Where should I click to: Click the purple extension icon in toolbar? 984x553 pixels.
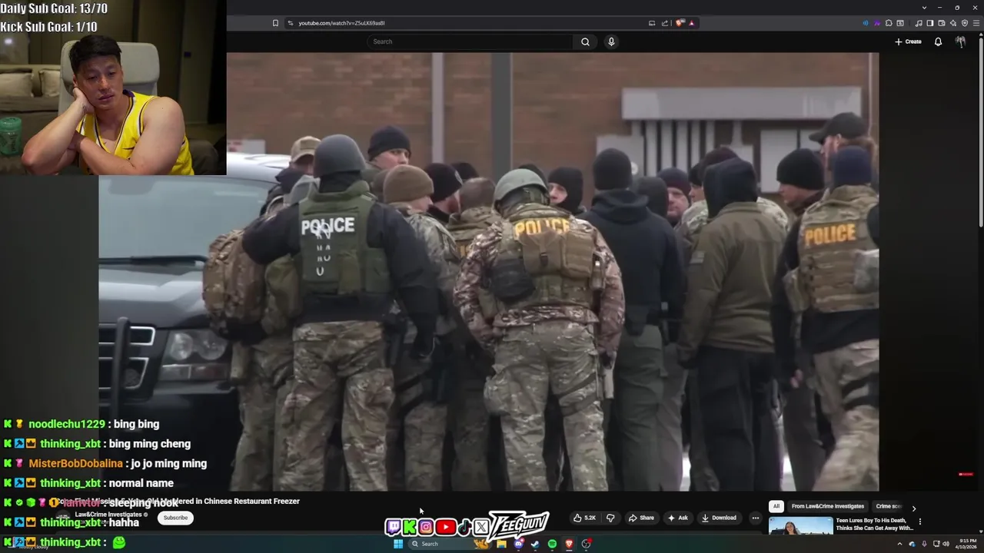[x=877, y=23]
